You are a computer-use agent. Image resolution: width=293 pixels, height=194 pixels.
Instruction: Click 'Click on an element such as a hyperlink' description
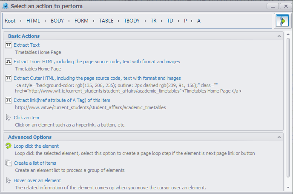click(70, 125)
